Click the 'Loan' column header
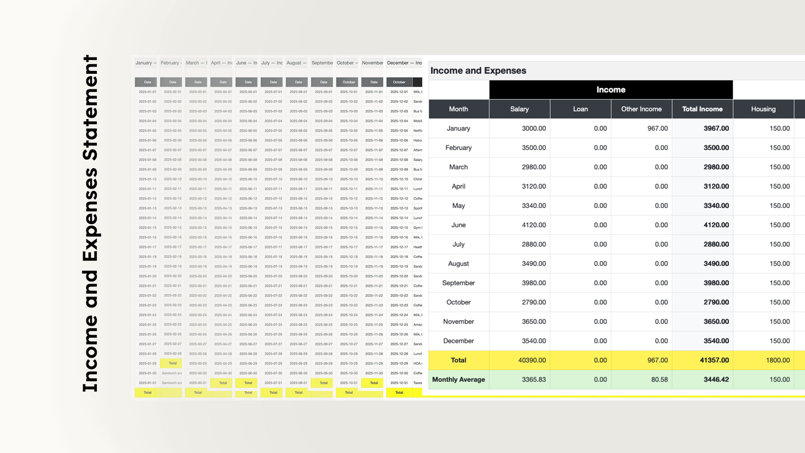Screen dimensions: 805x453 [x=581, y=109]
